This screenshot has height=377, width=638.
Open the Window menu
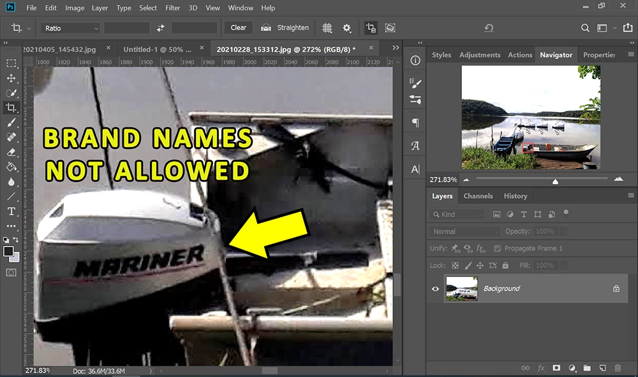click(241, 8)
